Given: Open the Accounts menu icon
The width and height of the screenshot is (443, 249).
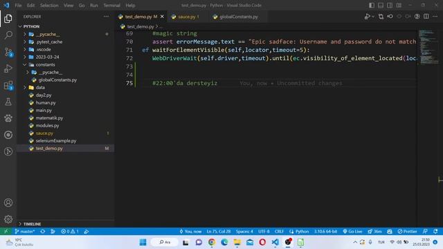Looking at the screenshot, I should coord(8,203).
